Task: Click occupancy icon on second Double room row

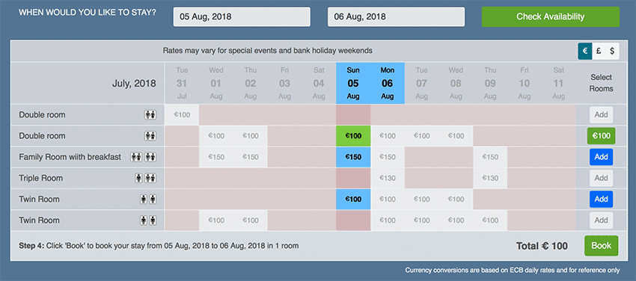Action: click(x=150, y=136)
